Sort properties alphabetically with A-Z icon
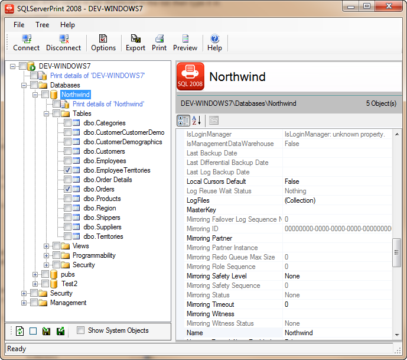 coord(197,121)
